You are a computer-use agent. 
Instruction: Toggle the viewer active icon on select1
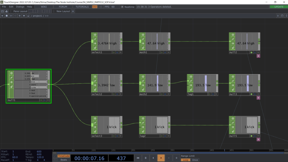pos(95,35)
